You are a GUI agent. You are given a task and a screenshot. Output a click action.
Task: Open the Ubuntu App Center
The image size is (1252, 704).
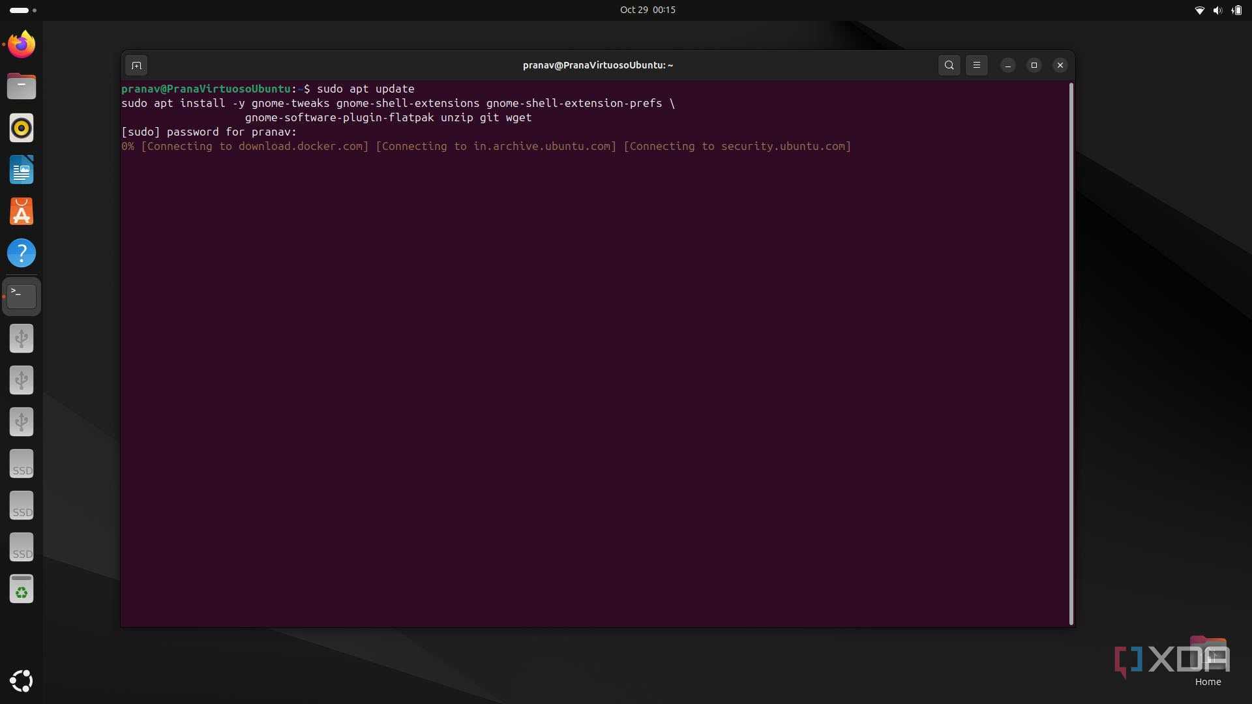click(x=22, y=212)
